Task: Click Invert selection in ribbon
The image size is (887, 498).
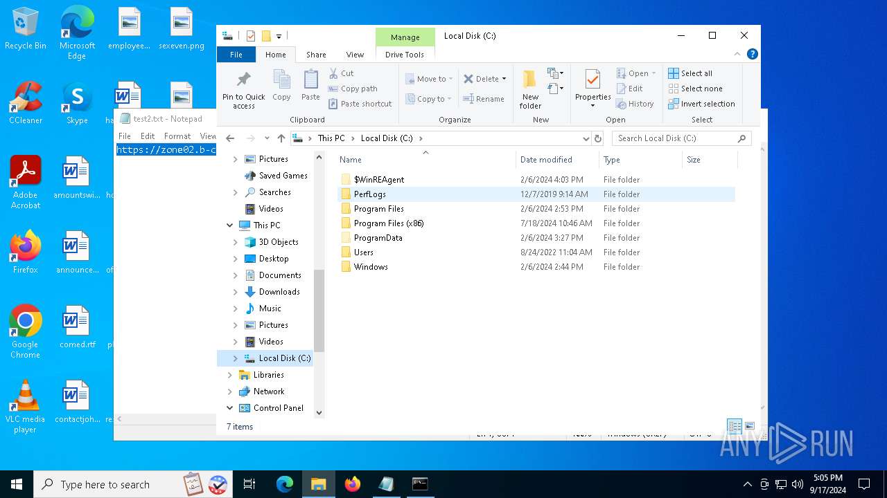Action: (701, 104)
